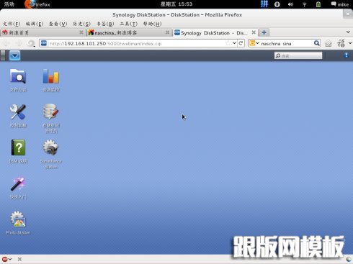
Task: Open the DSM main menu dropdown button
Action: tap(14, 55)
